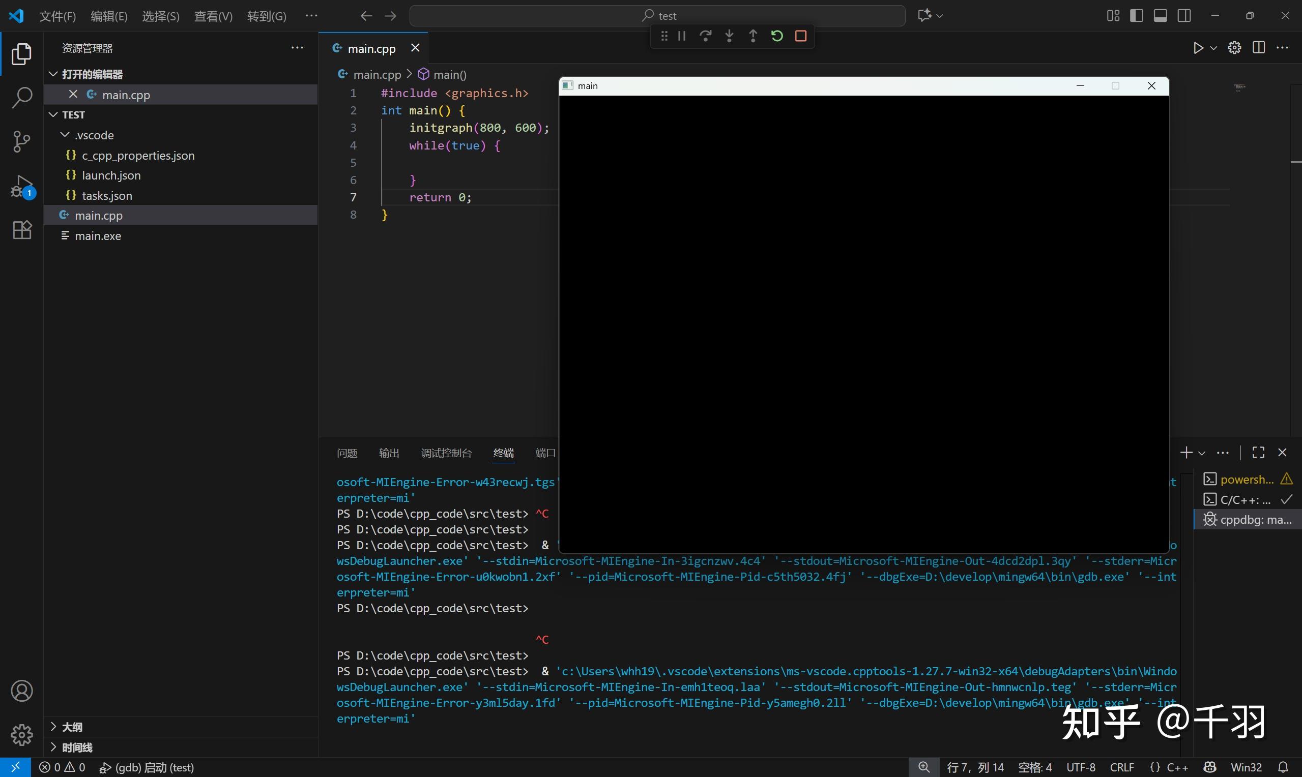
Task: Open Run and Debug view
Action: (x=21, y=187)
